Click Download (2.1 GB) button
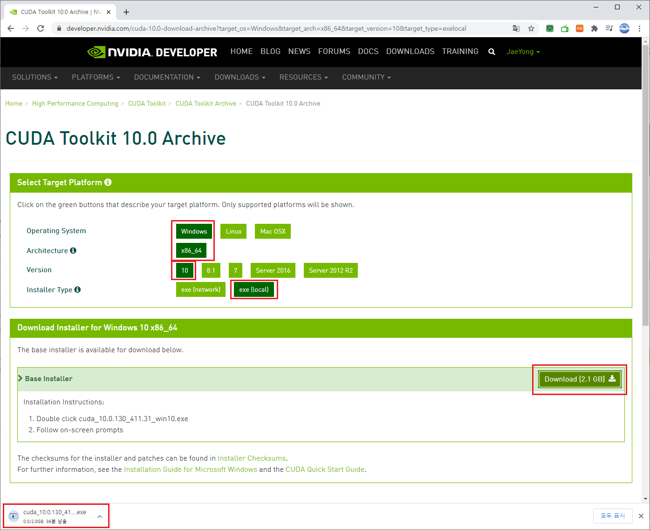Viewport: 650px width, 530px height. click(x=580, y=379)
